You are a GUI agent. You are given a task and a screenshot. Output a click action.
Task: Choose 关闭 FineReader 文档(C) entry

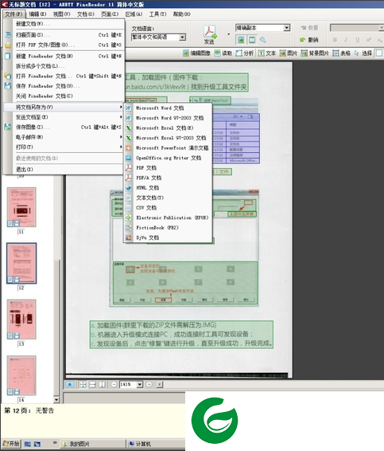64,96
